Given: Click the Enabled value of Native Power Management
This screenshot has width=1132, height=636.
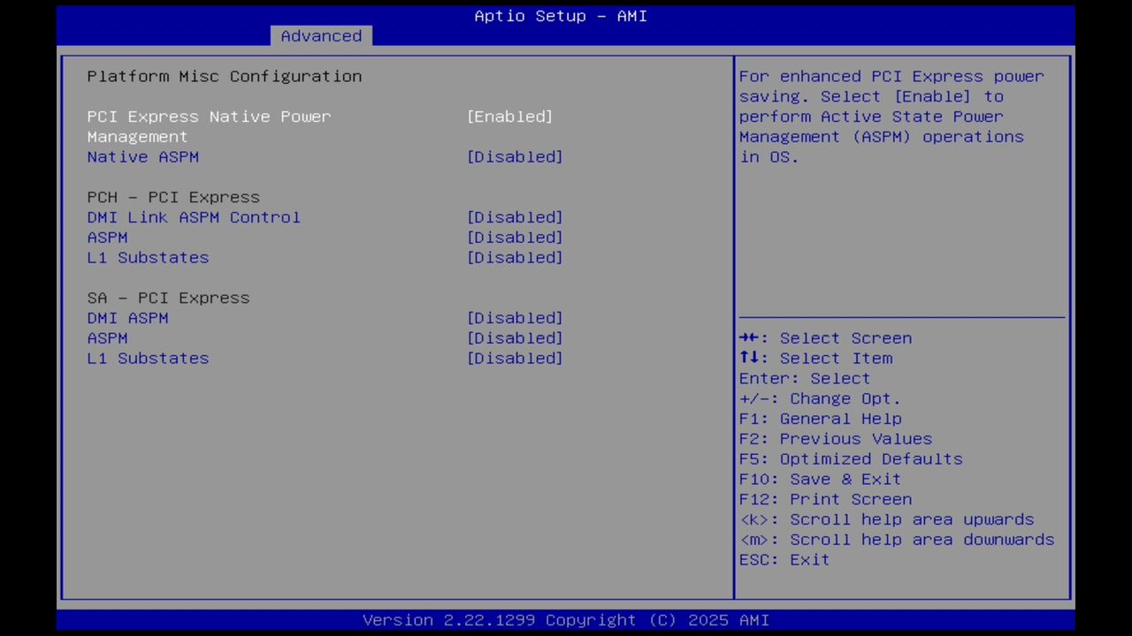Looking at the screenshot, I should coord(509,117).
